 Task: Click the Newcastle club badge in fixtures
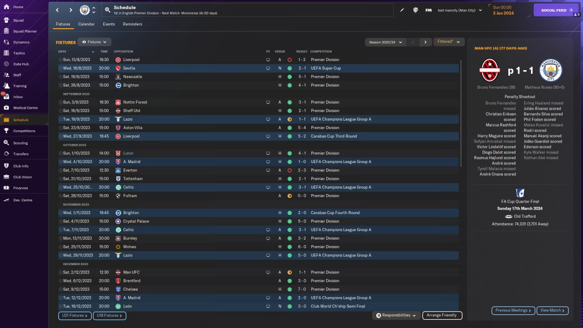(x=118, y=77)
